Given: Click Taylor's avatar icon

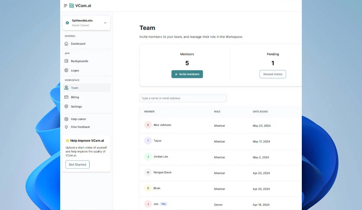Looking at the screenshot, I should (x=148, y=141).
